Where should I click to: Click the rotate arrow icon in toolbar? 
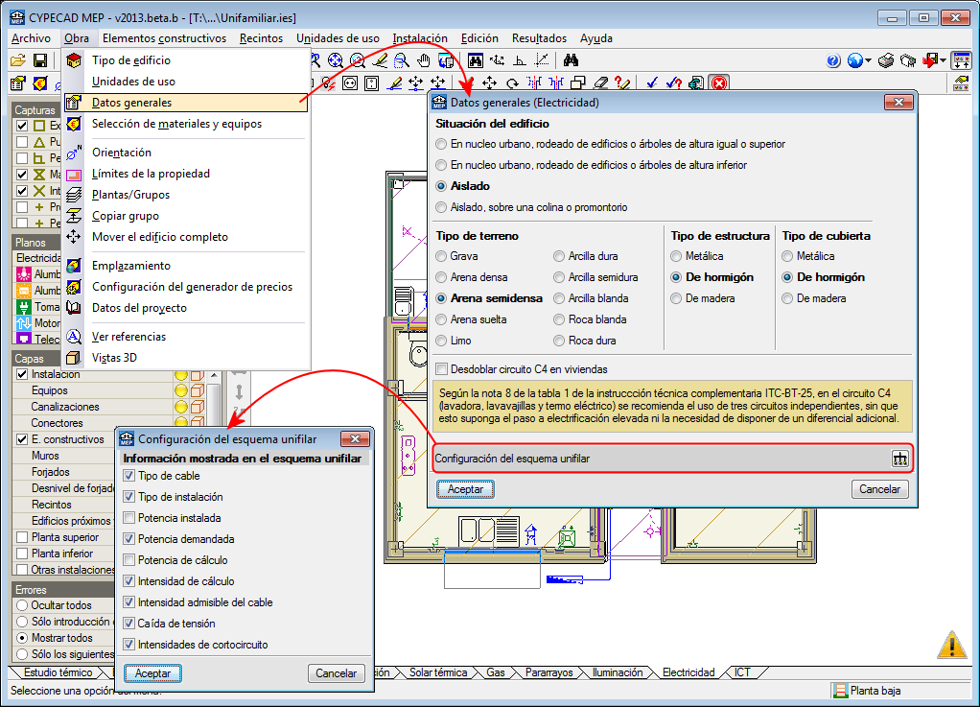pos(512,82)
